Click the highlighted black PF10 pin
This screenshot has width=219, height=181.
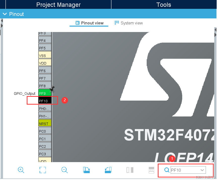45,100
